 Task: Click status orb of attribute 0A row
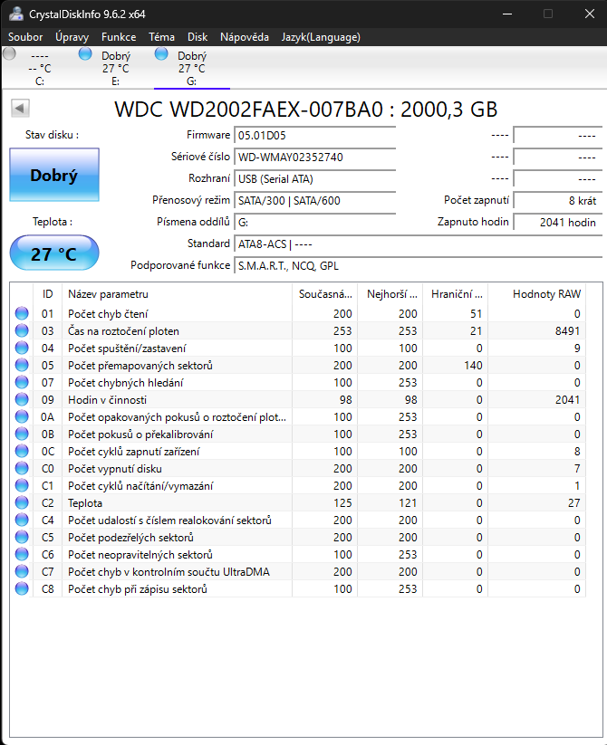[22, 416]
